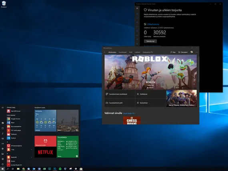Image resolution: width=228 pixels, height=171 pixels.
Task: Launch 3D-katseluohjelma from Start menu list
Action: [x=19, y=146]
